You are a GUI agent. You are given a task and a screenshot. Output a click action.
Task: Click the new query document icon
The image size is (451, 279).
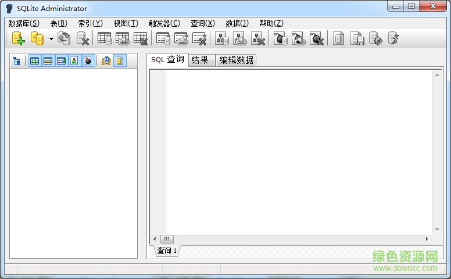[x=338, y=38]
